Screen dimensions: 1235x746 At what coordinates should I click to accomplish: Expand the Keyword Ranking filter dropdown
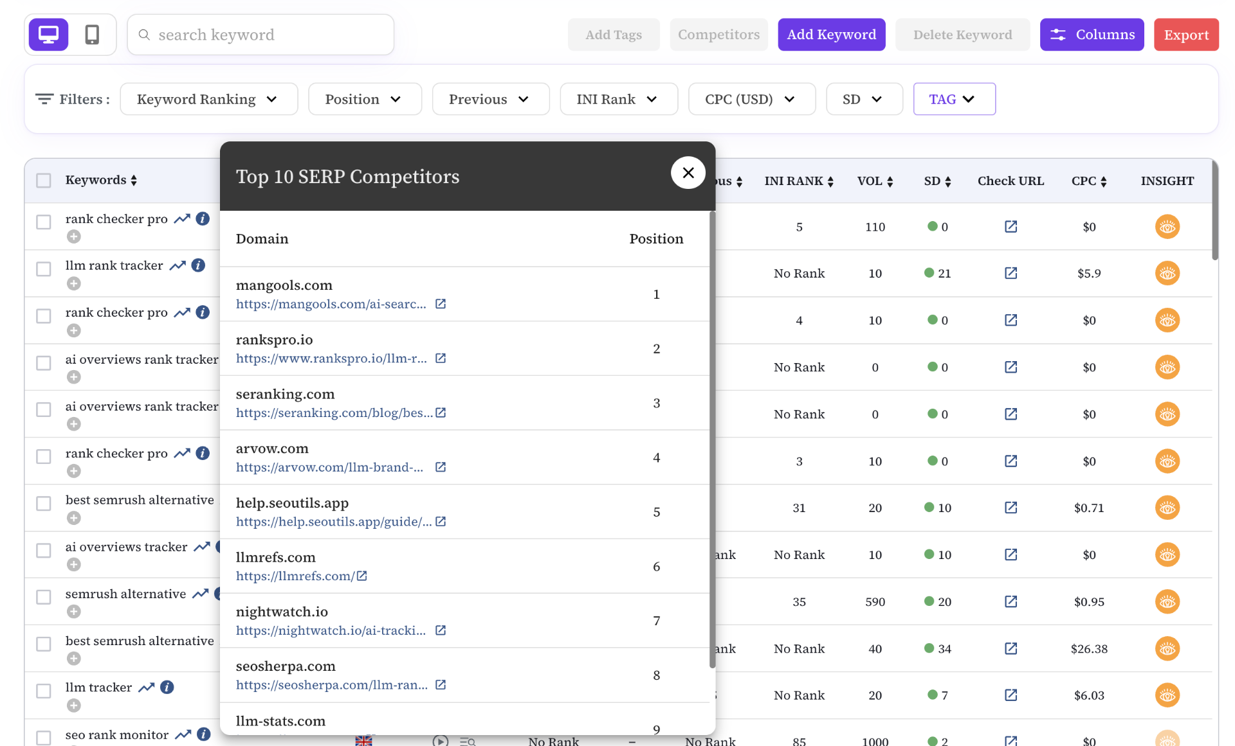208,99
